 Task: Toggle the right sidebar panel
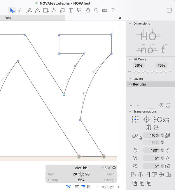click(x=169, y=10)
